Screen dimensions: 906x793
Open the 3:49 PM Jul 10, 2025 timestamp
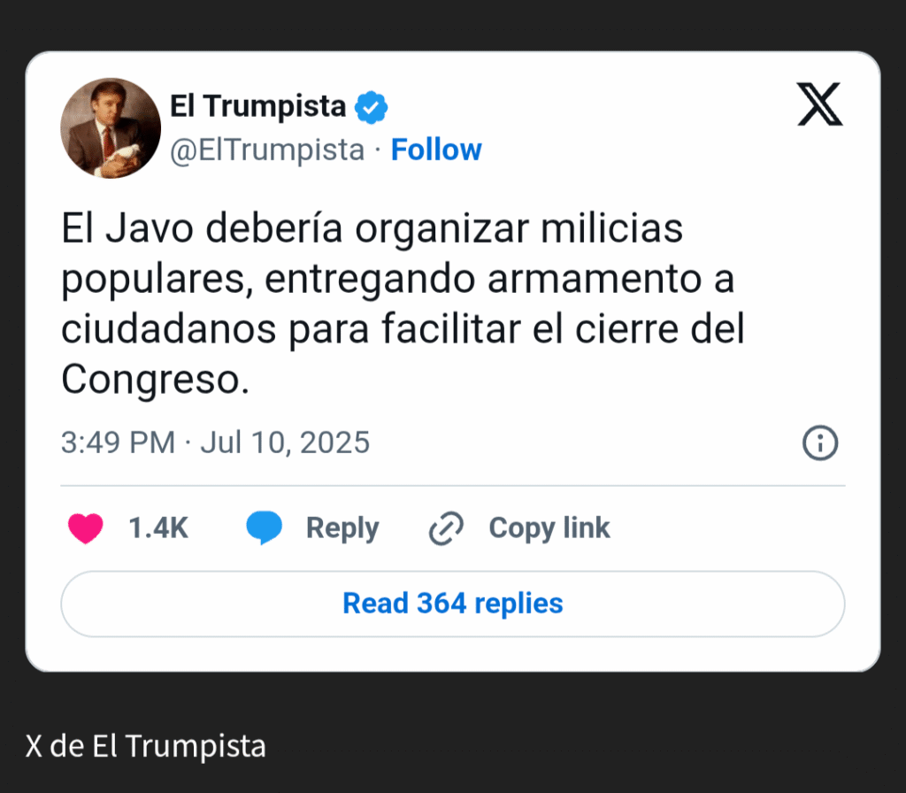pyautogui.click(x=215, y=442)
